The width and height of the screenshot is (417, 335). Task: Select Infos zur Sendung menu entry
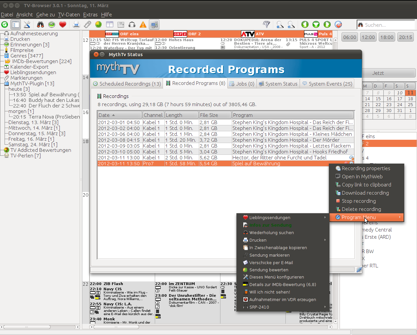click(283, 225)
